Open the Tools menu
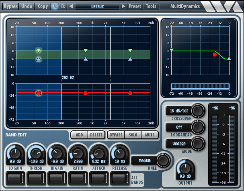Image resolution: width=244 pixels, height=191 pixels. pyautogui.click(x=151, y=6)
